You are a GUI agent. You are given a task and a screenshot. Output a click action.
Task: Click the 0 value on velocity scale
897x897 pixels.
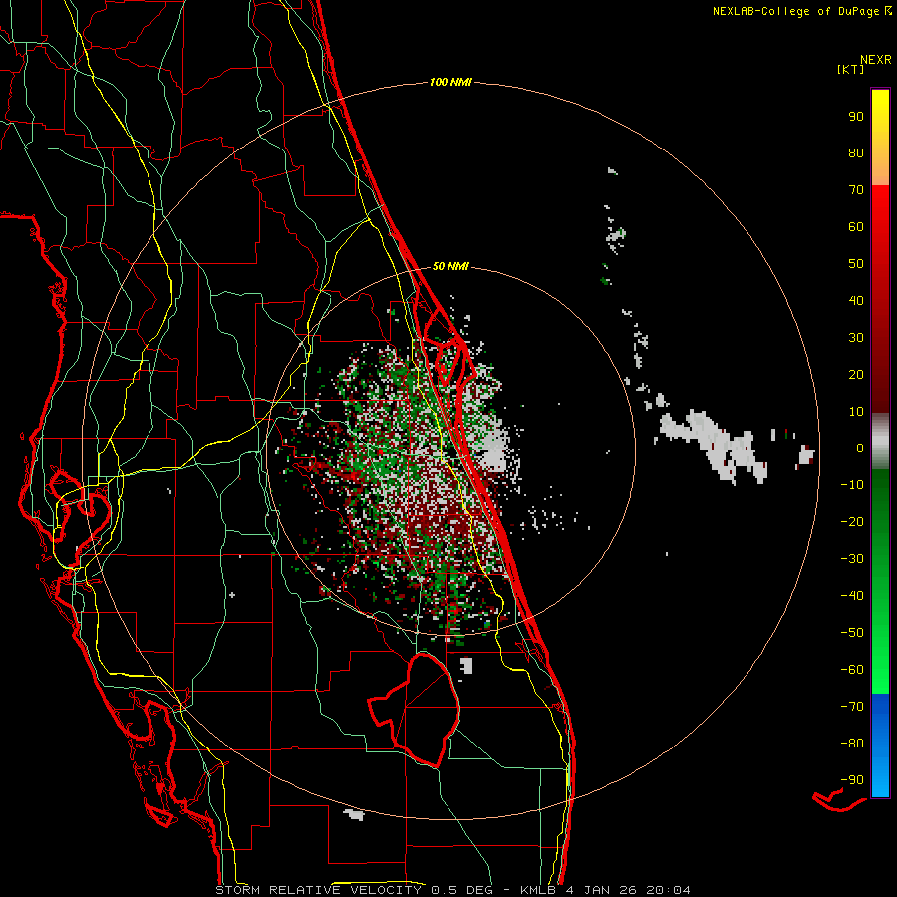860,448
